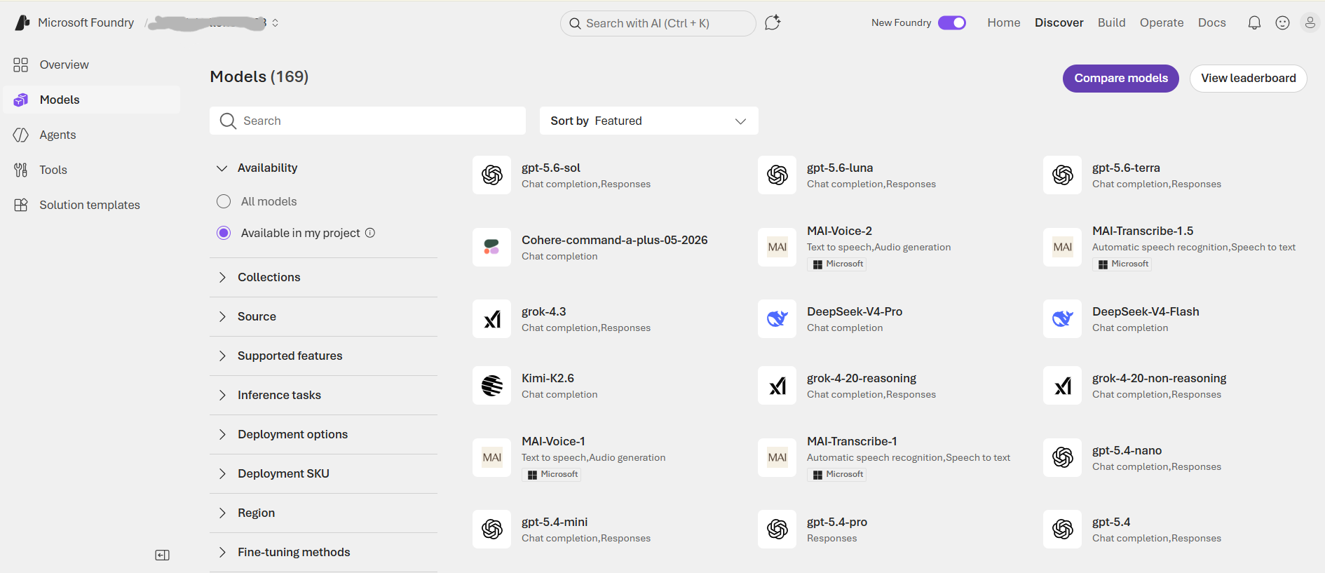Open the MAI-Voice-1 model link
Image resolution: width=1325 pixels, height=573 pixels.
pos(553,441)
